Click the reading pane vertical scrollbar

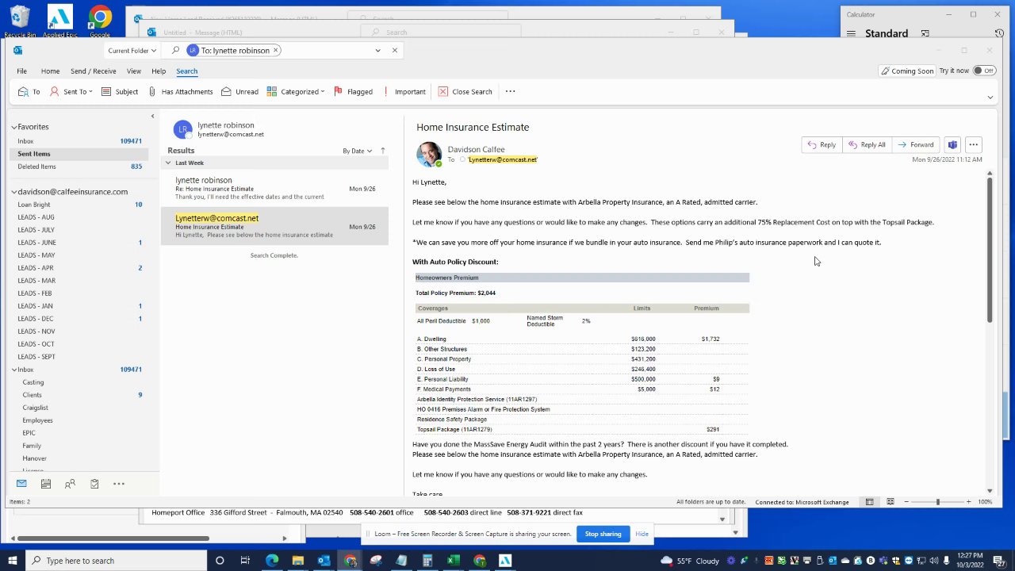point(990,249)
